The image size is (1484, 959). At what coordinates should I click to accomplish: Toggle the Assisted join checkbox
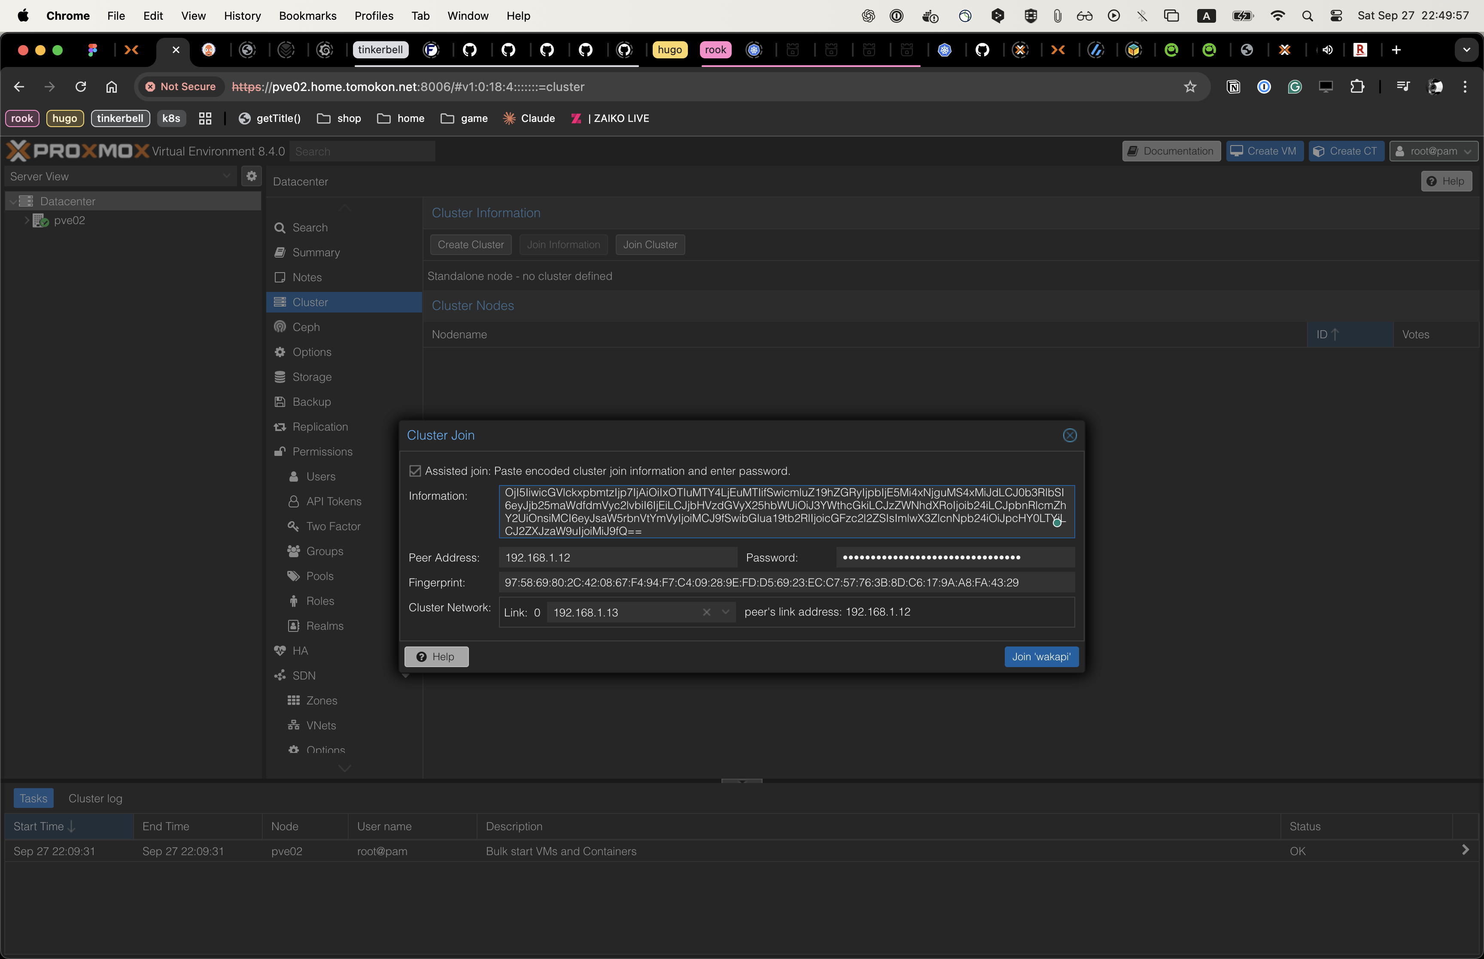tap(415, 471)
